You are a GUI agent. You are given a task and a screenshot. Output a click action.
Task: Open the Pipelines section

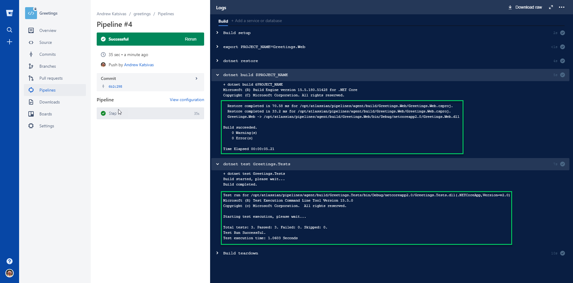click(x=47, y=90)
